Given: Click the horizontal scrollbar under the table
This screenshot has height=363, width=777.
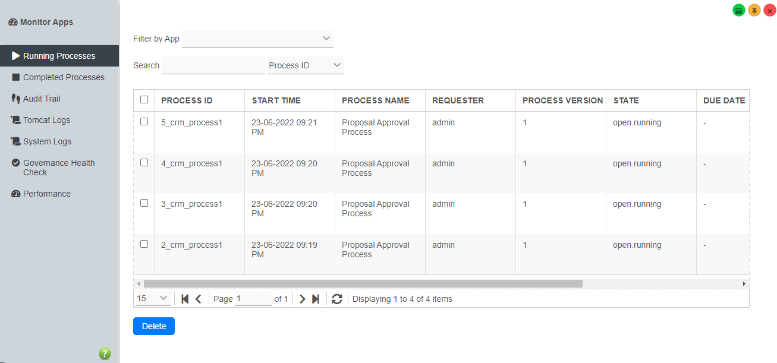Looking at the screenshot, I should pyautogui.click(x=363, y=284).
